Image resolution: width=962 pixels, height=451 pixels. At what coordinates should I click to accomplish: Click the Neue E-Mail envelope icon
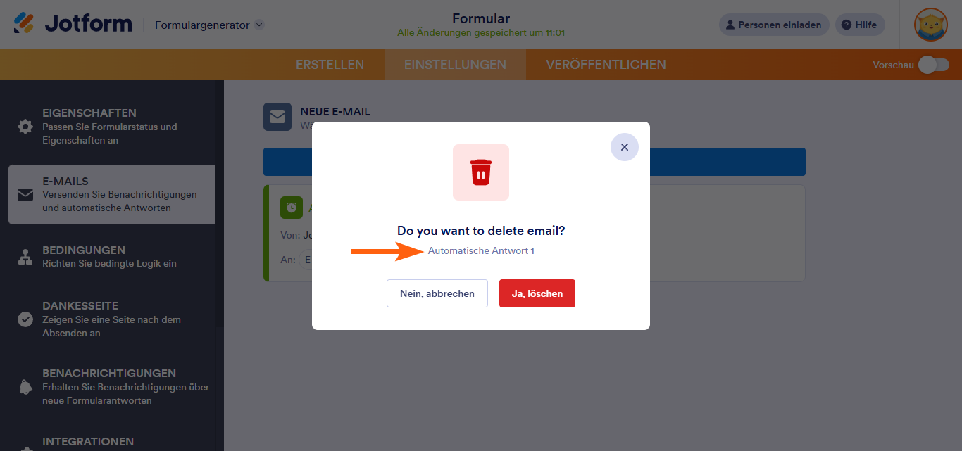point(277,117)
